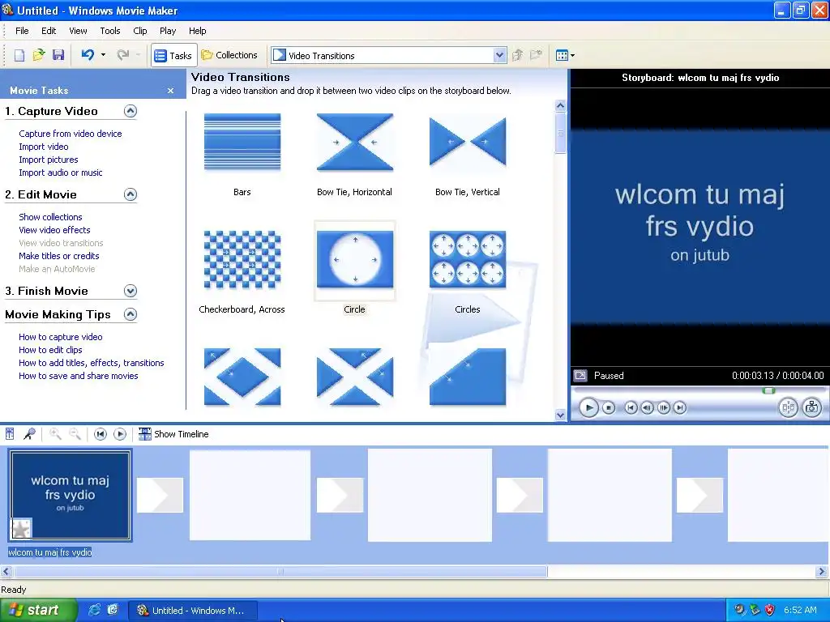Screen dimensions: 830x622
Task: Click the transitions list scroll-down arrow
Action: pos(561,415)
